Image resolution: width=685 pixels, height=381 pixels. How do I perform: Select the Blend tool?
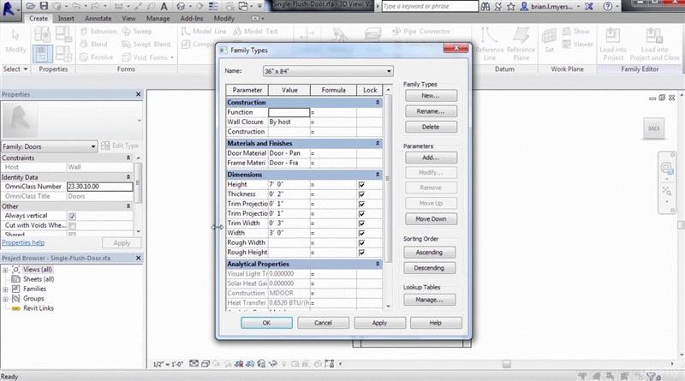pos(94,45)
